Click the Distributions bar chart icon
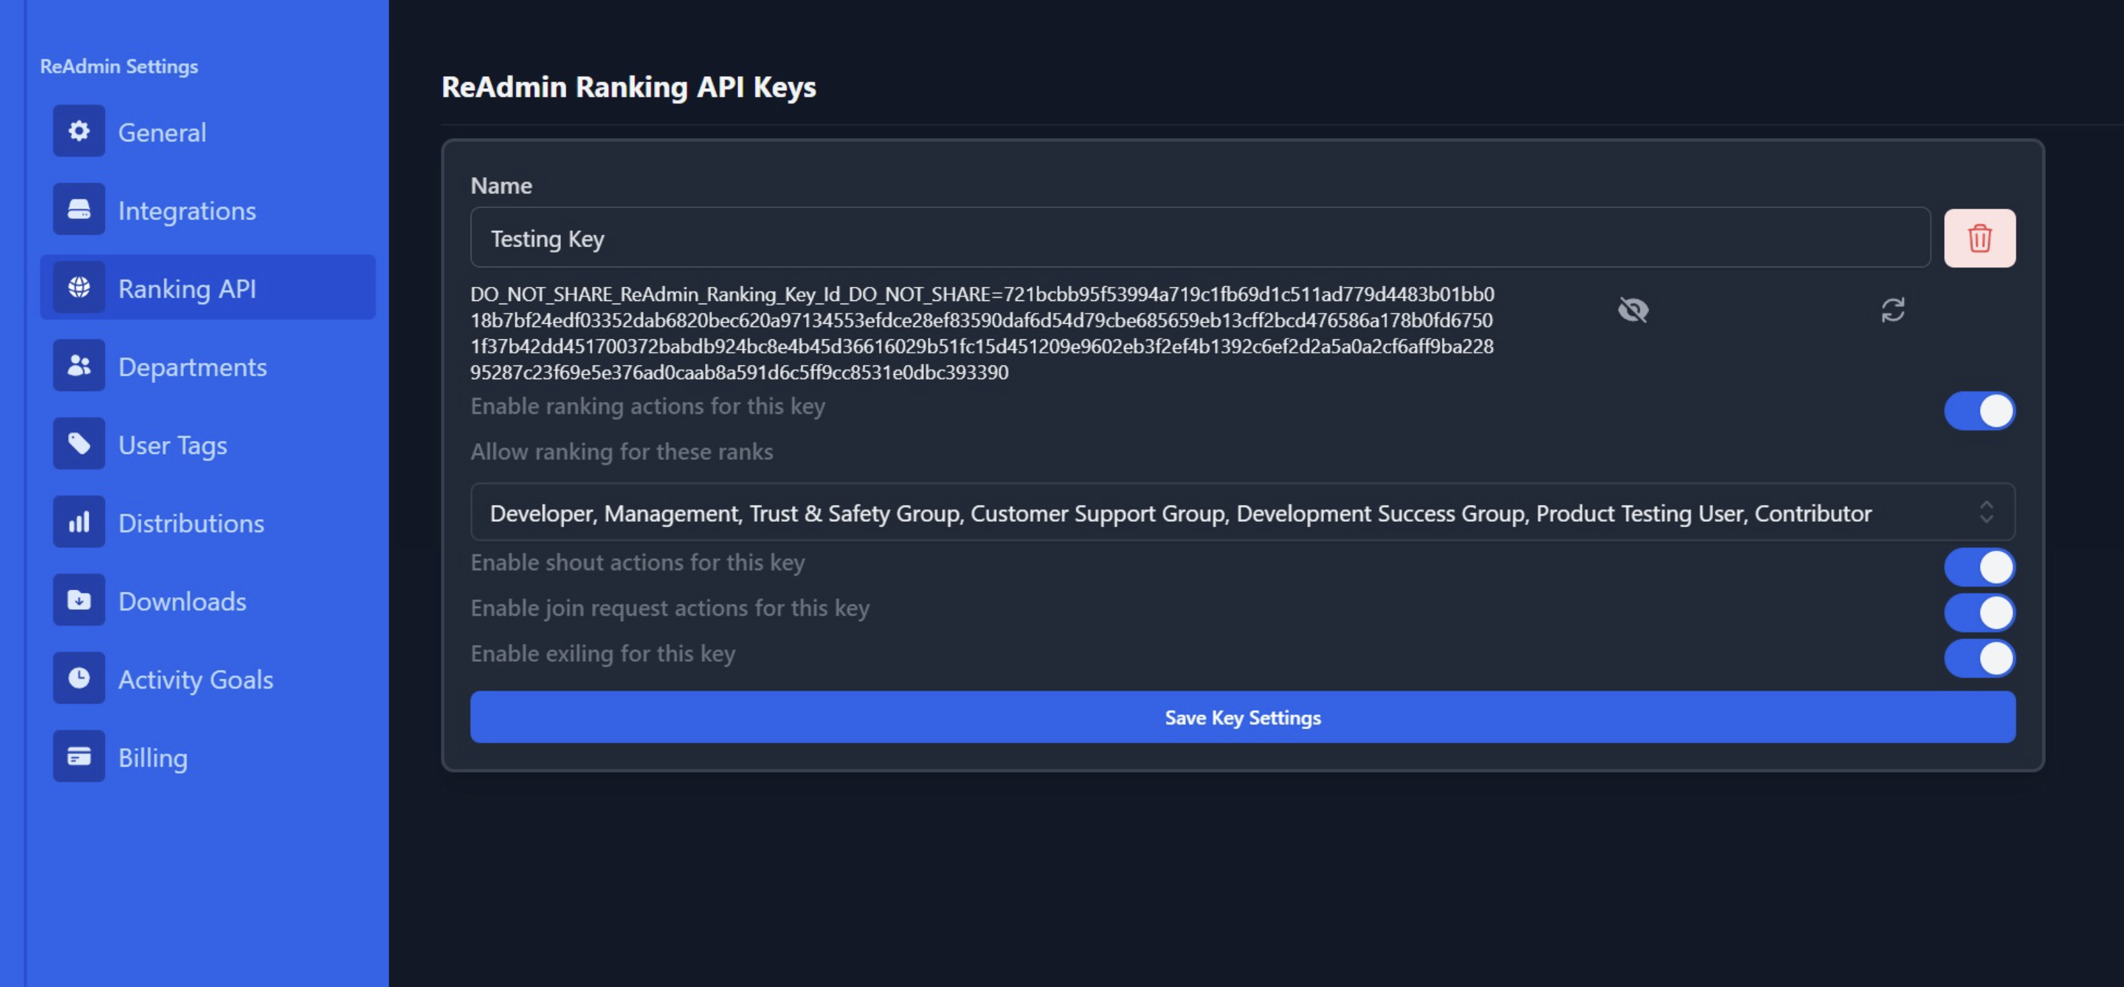This screenshot has width=2124, height=987. point(79,522)
